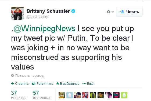Click Brittany Schussler's display name

pyautogui.click(x=48, y=11)
